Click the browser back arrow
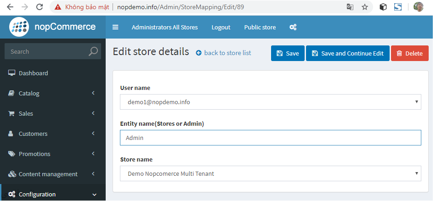This screenshot has width=442, height=201. tap(10, 7)
